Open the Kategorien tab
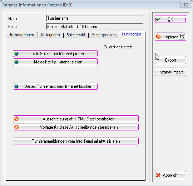The image size is (193, 186). [x=50, y=35]
